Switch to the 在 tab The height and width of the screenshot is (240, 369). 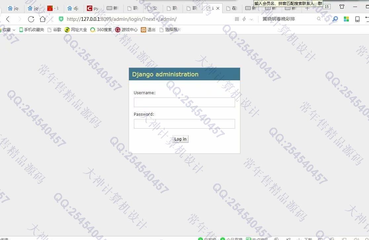tap(231, 8)
